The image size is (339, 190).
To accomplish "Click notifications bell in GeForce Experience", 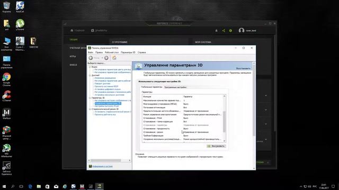I will pyautogui.click(x=216, y=31).
